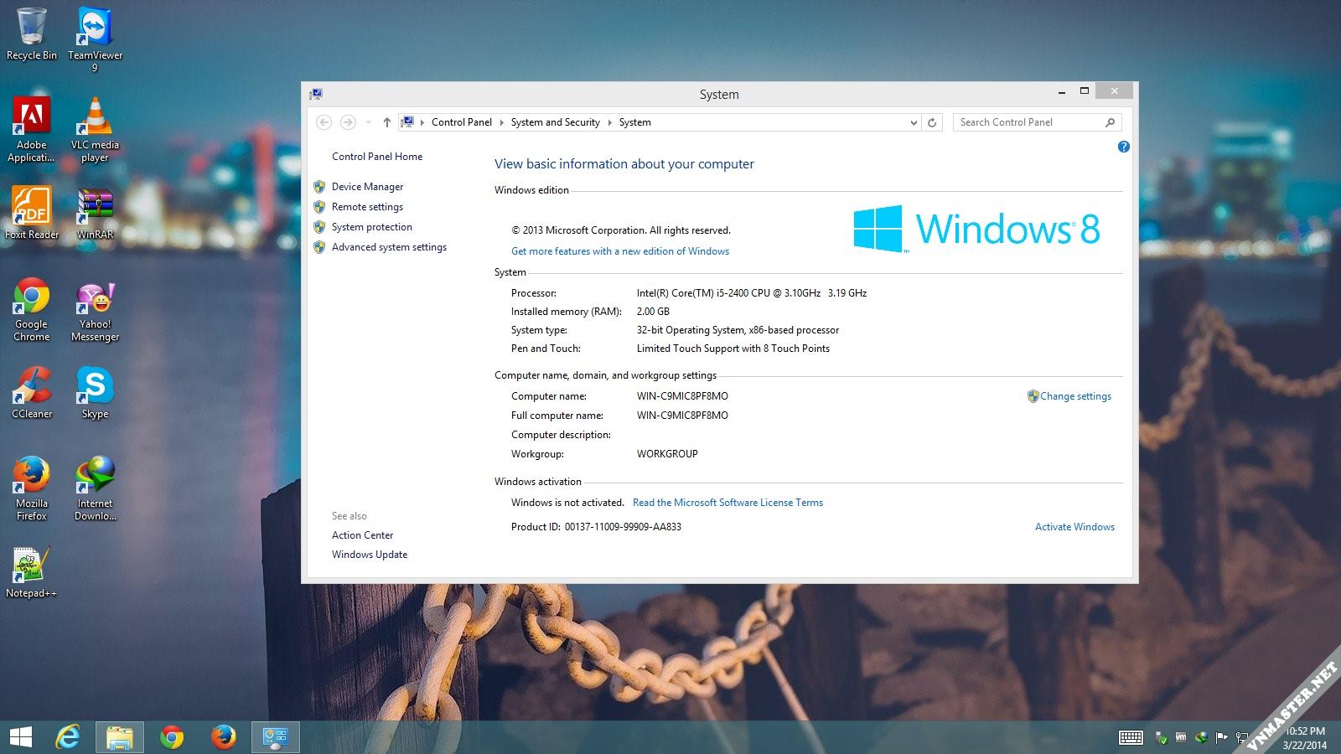Click the 32-bit Operating System text
The width and height of the screenshot is (1341, 754).
(x=738, y=330)
